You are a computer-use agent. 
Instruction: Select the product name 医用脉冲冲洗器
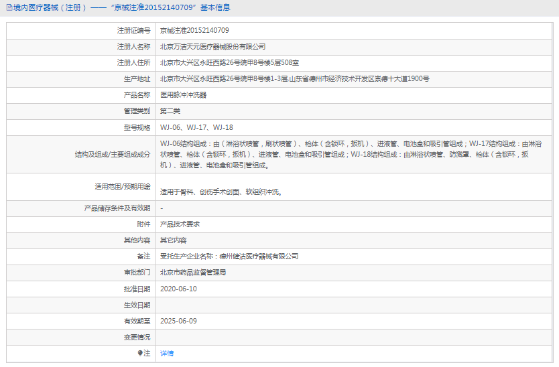click(x=183, y=95)
